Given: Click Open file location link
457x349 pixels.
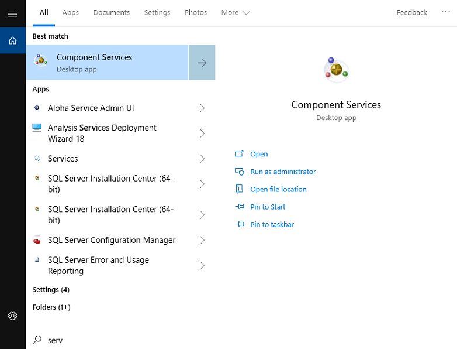Looking at the screenshot, I should 278,189.
